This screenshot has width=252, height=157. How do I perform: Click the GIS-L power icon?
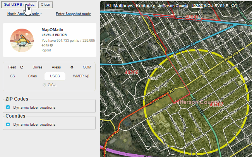pyautogui.click(x=45, y=85)
